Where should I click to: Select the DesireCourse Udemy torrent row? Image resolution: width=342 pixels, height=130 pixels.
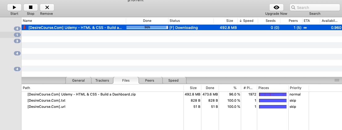pyautogui.click(x=182, y=27)
